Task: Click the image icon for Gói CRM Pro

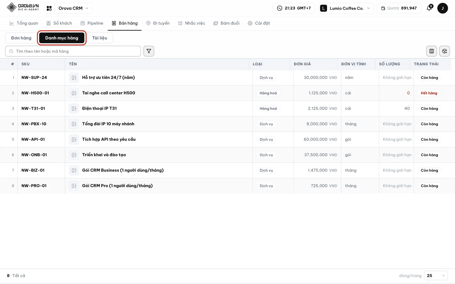Action: point(74,186)
